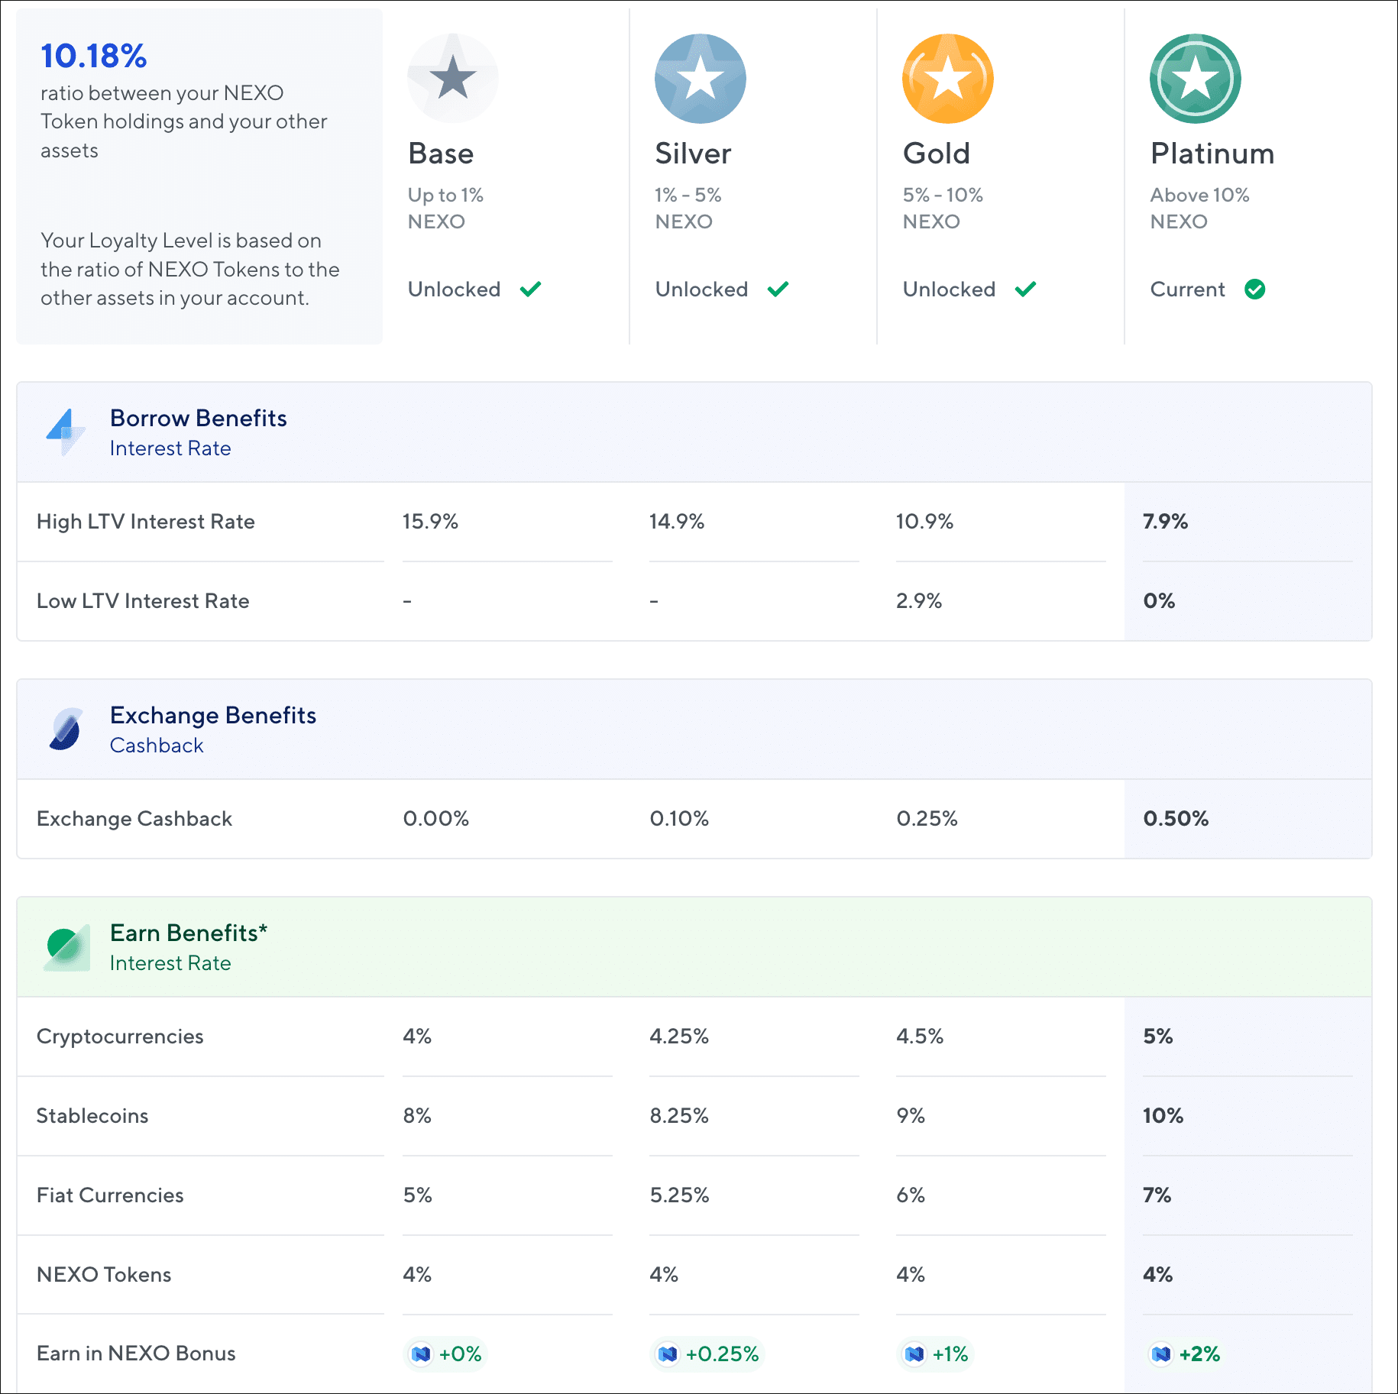Click the Above 10% NEXO requirement text
The height and width of the screenshot is (1394, 1398).
tap(1199, 209)
